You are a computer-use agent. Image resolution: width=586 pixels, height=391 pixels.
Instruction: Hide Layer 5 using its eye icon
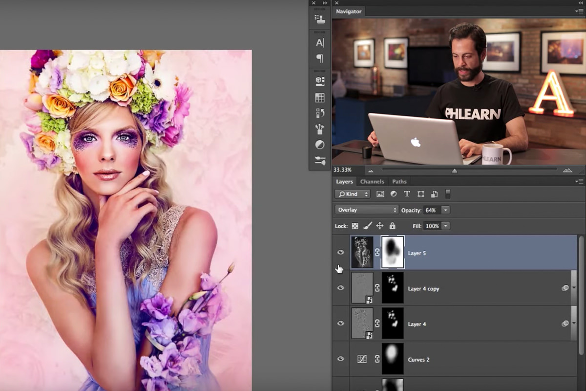click(341, 252)
